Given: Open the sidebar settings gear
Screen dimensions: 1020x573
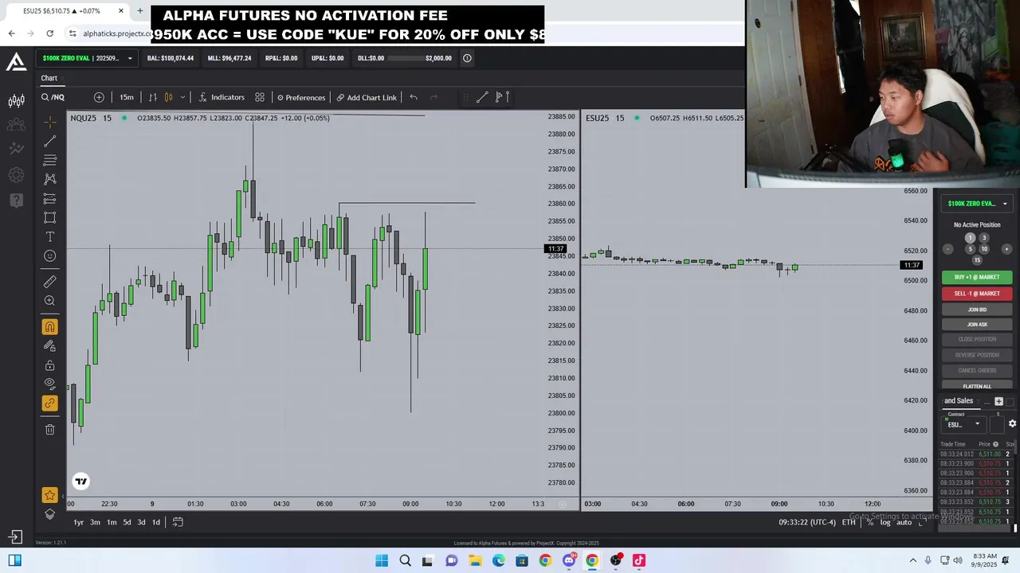Looking at the screenshot, I should (x=16, y=175).
